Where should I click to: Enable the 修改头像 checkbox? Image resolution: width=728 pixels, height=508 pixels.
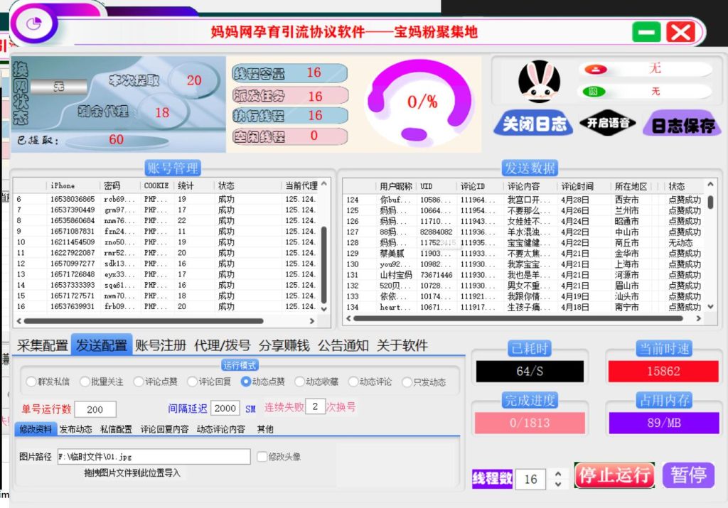[262, 456]
